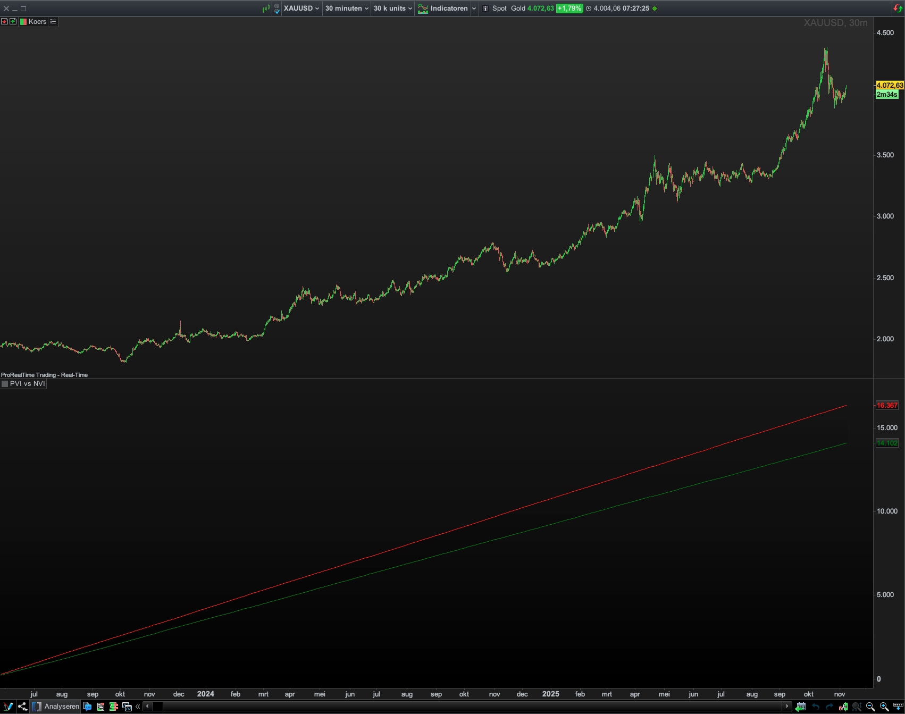Open the Koers price settings label
This screenshot has height=714, width=905.
click(37, 22)
